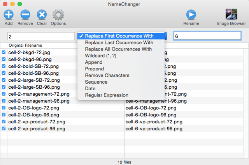
Task: Select Replace First Occurrence With option
Action: pos(121,36)
